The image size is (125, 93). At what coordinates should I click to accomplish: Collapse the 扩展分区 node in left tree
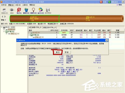pos(4,31)
